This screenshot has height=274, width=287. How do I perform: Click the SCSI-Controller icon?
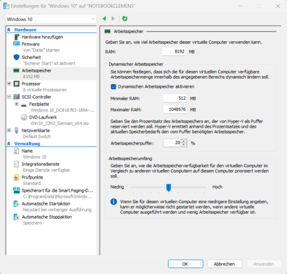[16, 97]
